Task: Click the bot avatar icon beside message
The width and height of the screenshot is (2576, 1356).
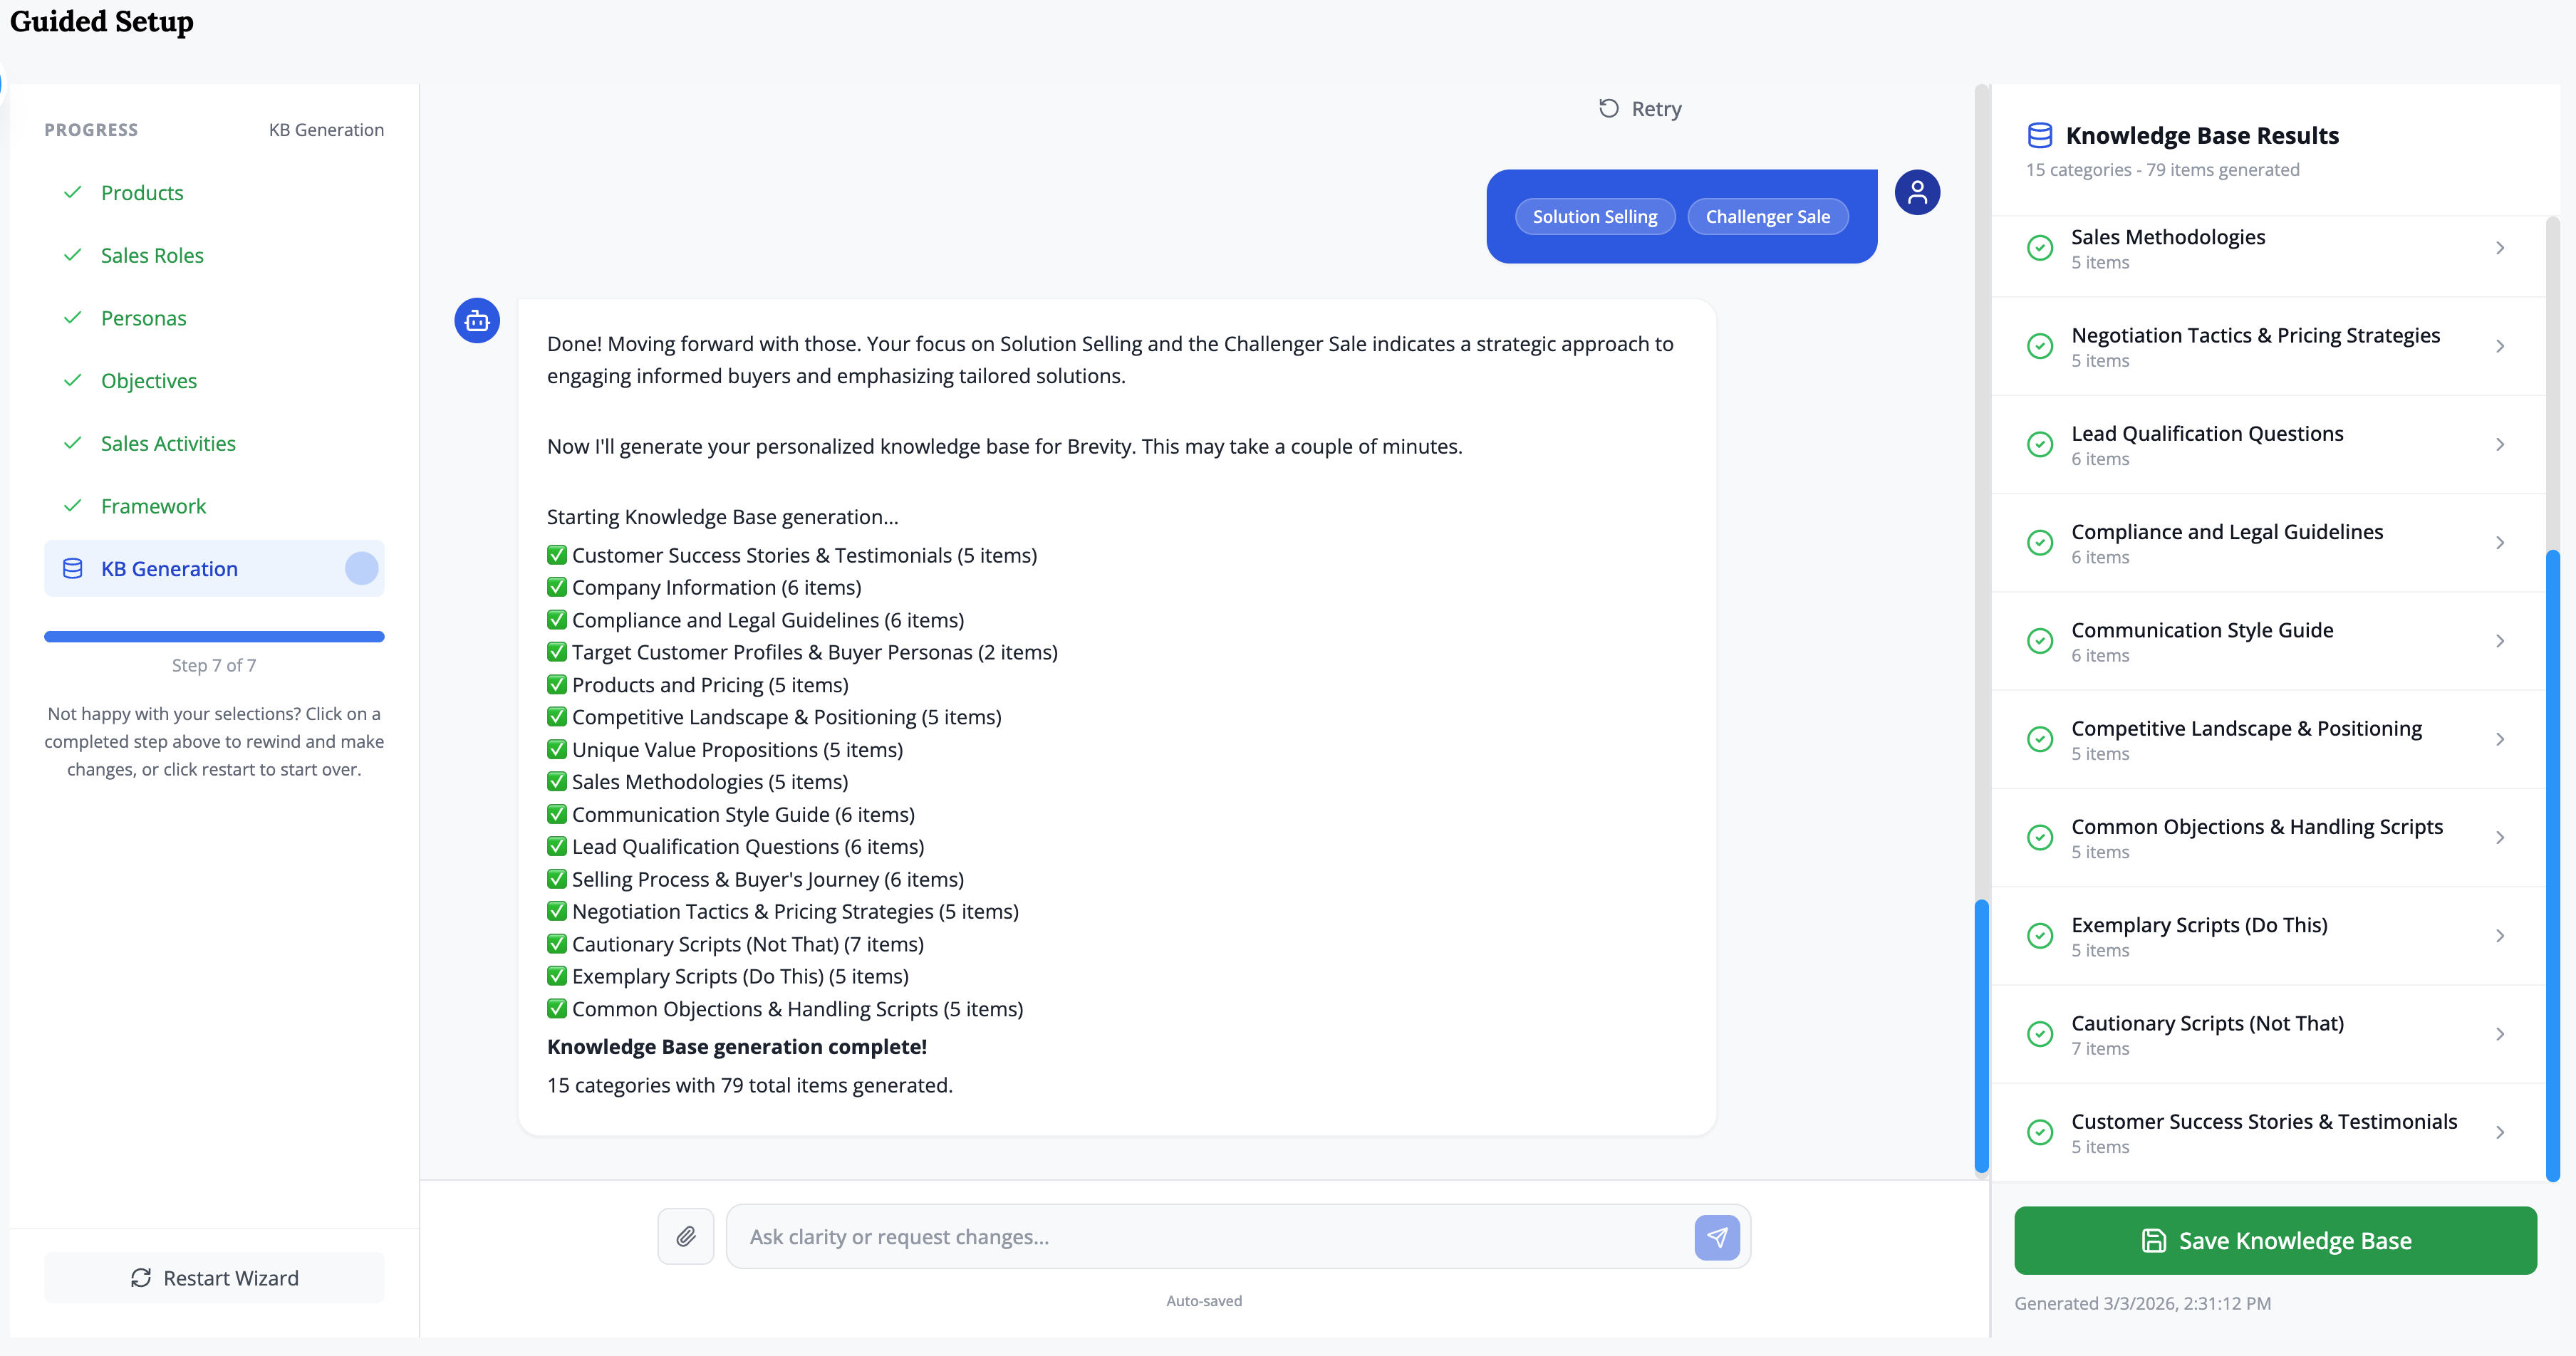Action: (477, 321)
